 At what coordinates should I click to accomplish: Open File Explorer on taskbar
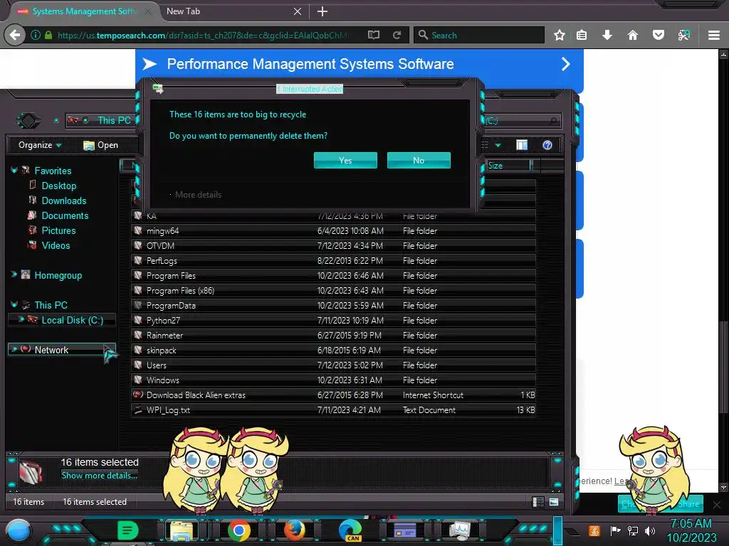(182, 530)
